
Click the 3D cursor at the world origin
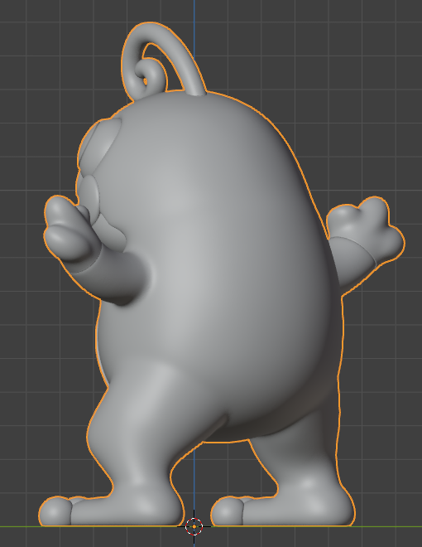tap(194, 526)
